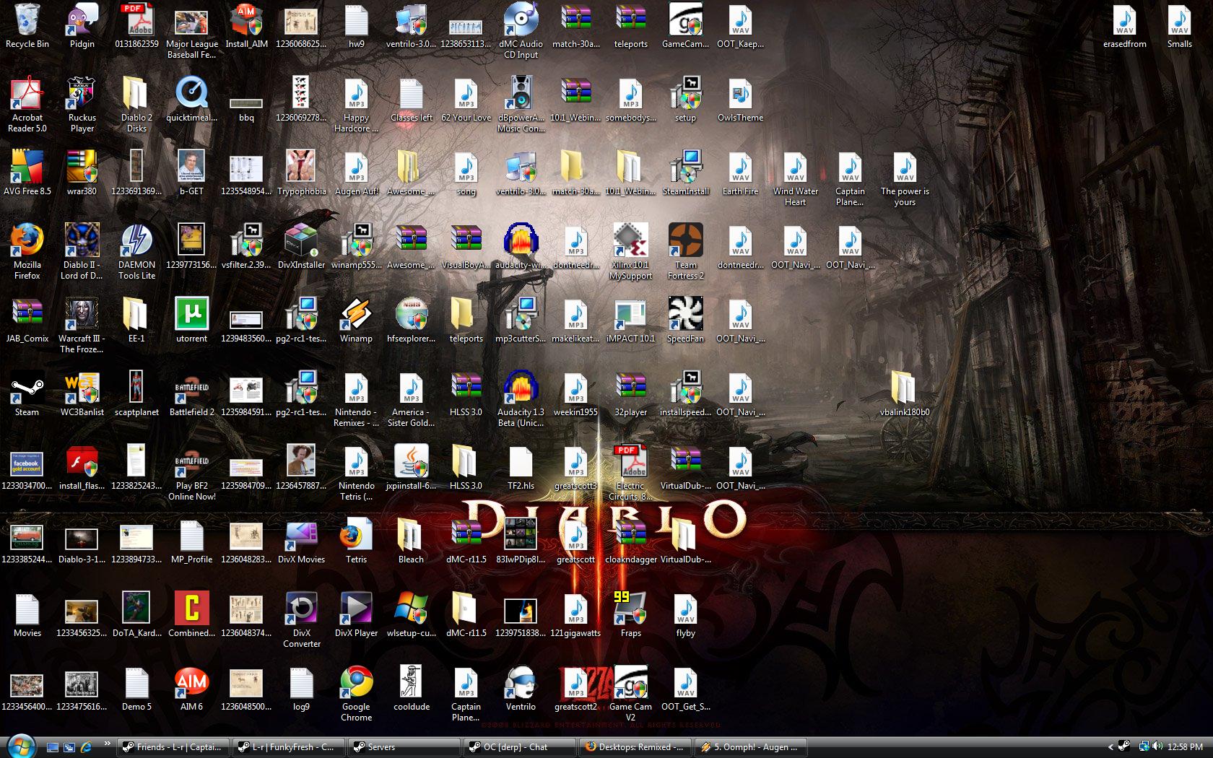Click the utorrent desktop icon
The image size is (1213, 758).
coord(191,315)
